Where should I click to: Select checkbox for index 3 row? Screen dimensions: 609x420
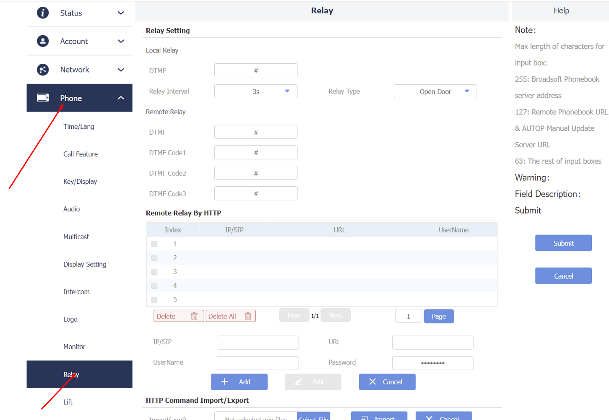pyautogui.click(x=154, y=272)
